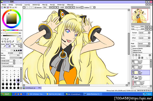Select the eyedropper color picker tool

(13, 42)
